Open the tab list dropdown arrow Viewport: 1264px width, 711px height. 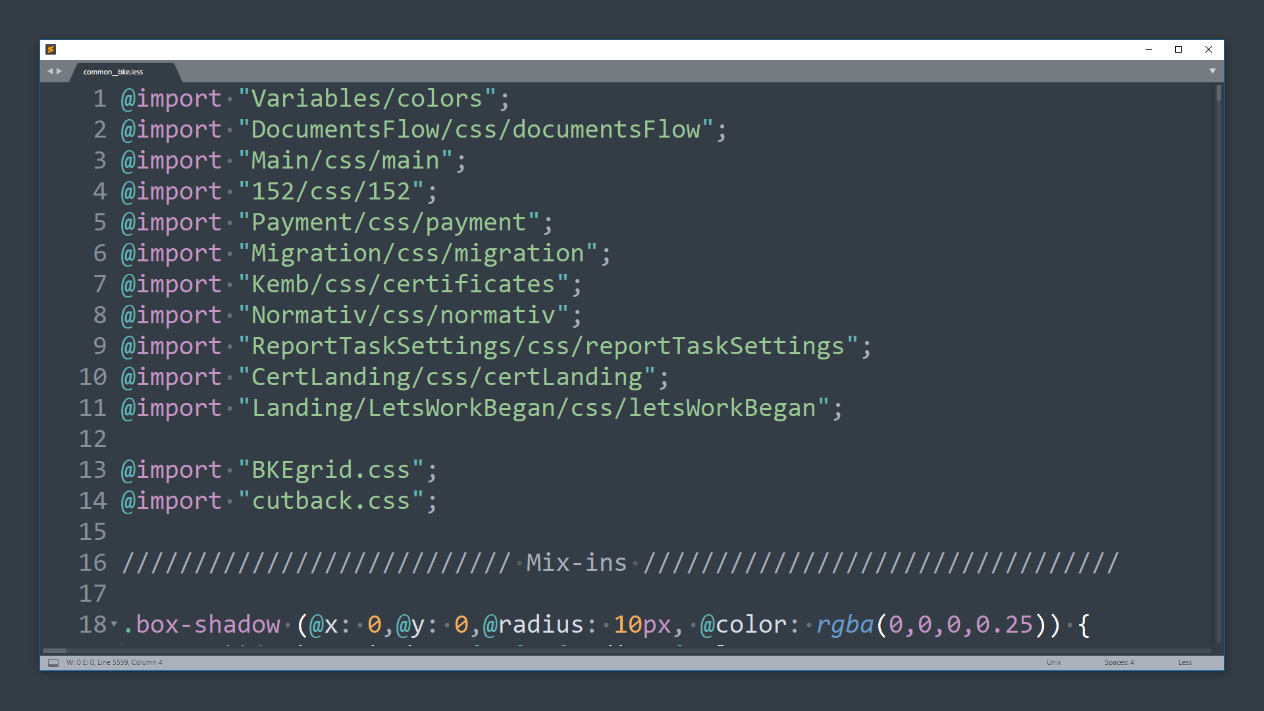tap(1213, 71)
